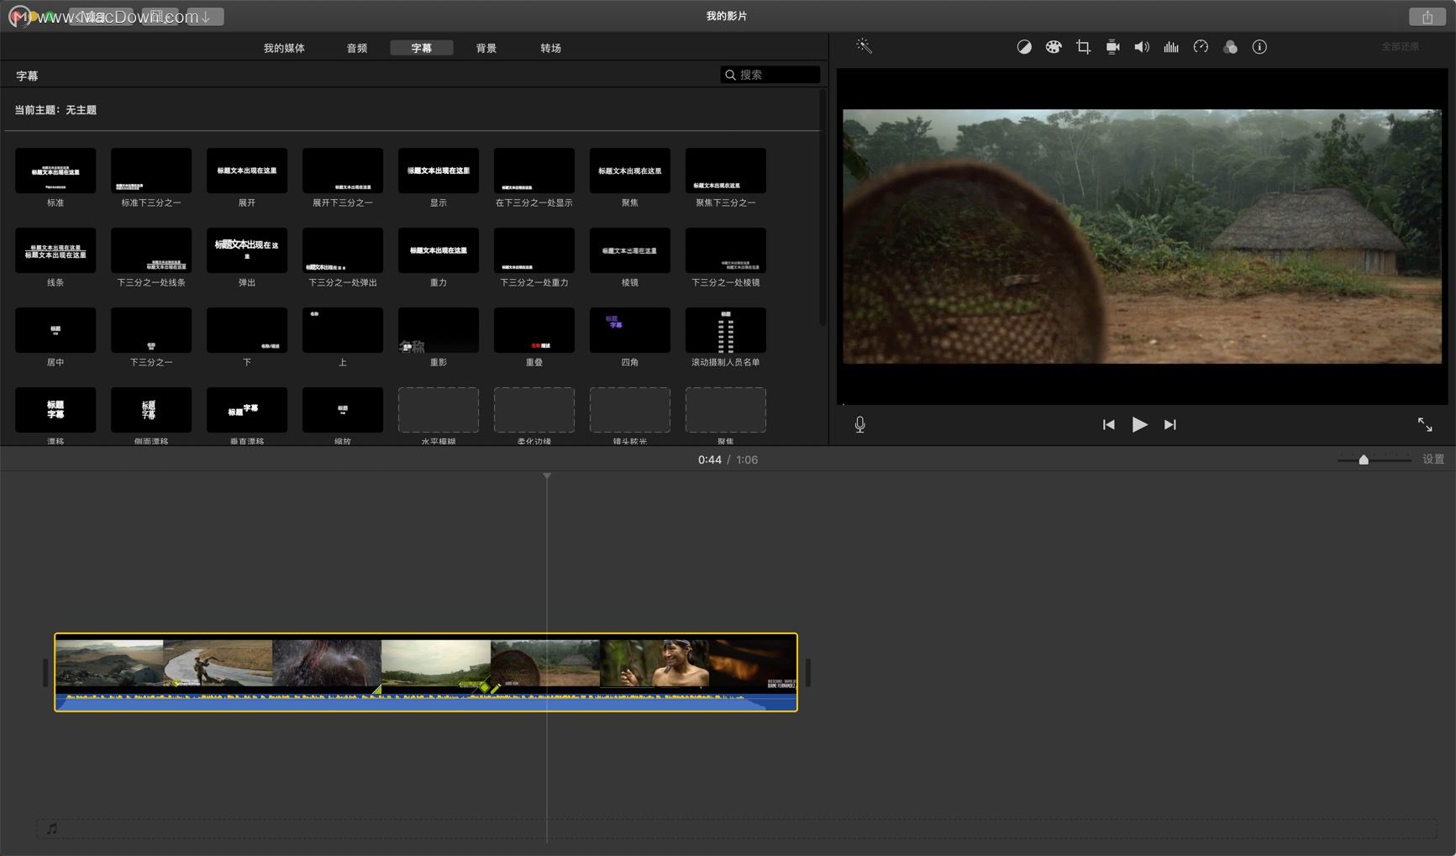Select the Enhance magic wand tool
Image resolution: width=1456 pixels, height=856 pixels.
[x=864, y=46]
